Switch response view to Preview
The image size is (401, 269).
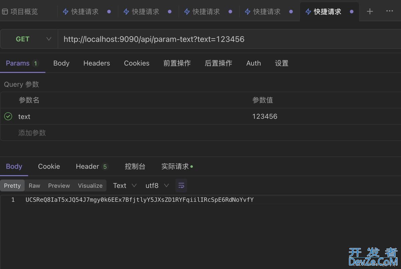(59, 185)
